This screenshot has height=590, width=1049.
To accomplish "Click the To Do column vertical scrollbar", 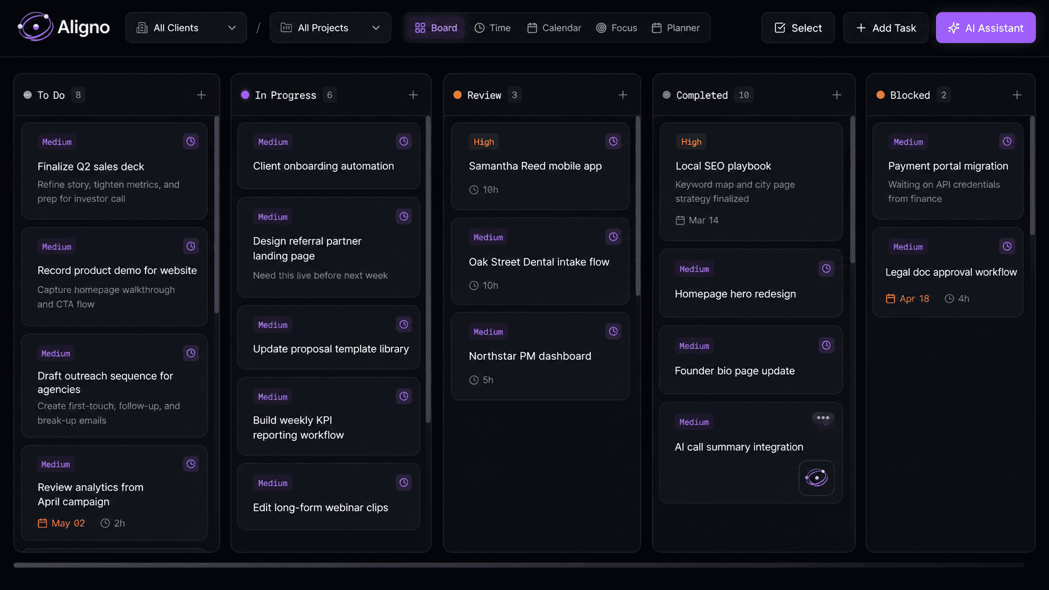I will (x=216, y=214).
